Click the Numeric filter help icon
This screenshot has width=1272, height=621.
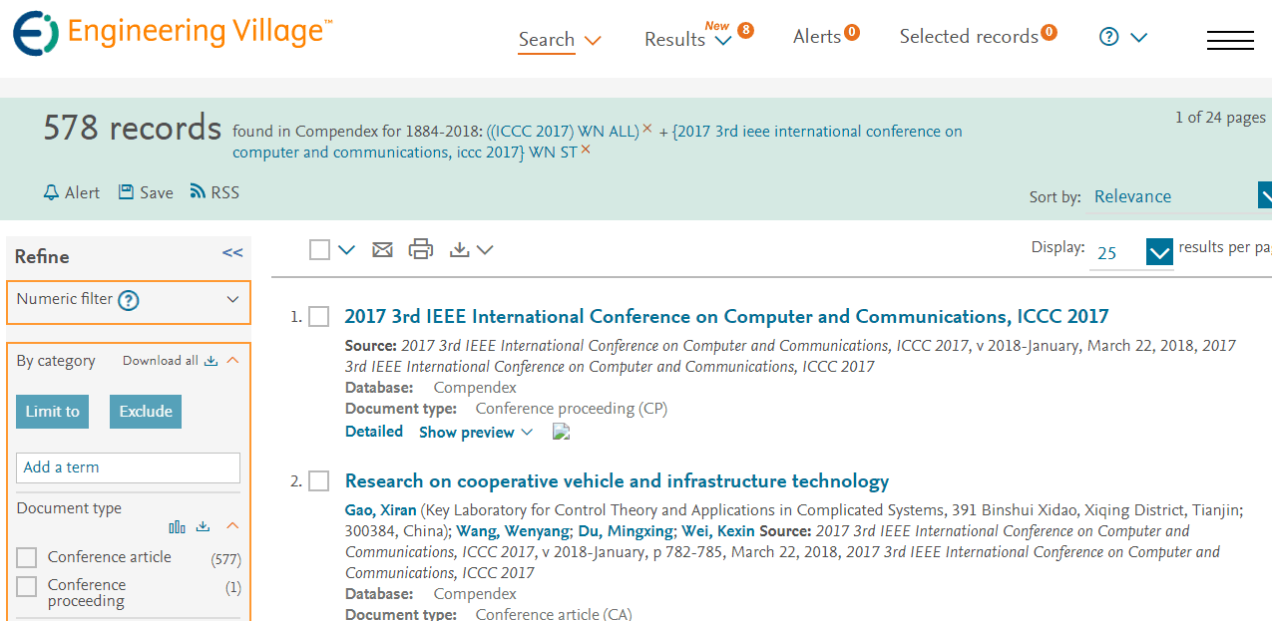(x=128, y=300)
